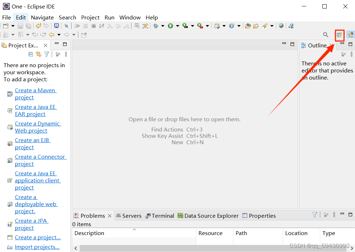Select the Java EE perspective button
Screen dimensions: 355x252
(350, 35)
